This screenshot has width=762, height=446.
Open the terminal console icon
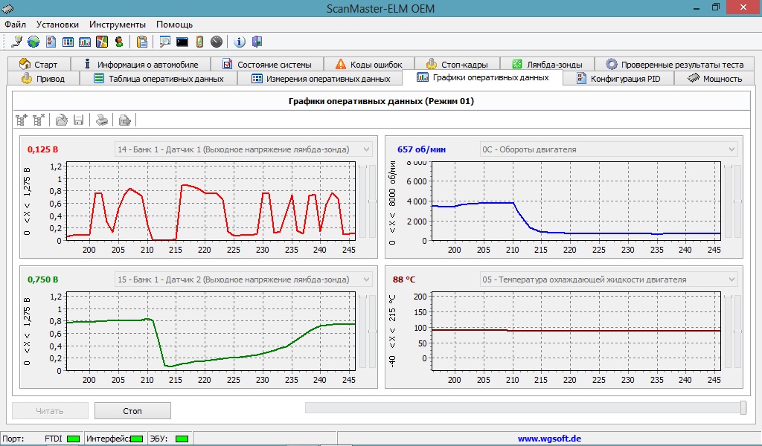(x=182, y=42)
